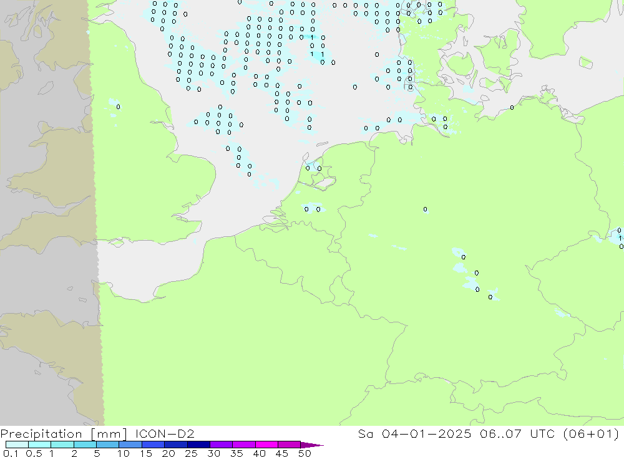Click the 2–5 mm sky blue legend swatch
Screen dimensions: 624x457
(85, 445)
